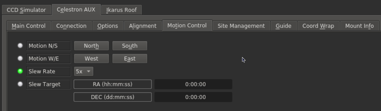Click the East motion button
The height and width of the screenshot is (111, 381).
click(130, 58)
